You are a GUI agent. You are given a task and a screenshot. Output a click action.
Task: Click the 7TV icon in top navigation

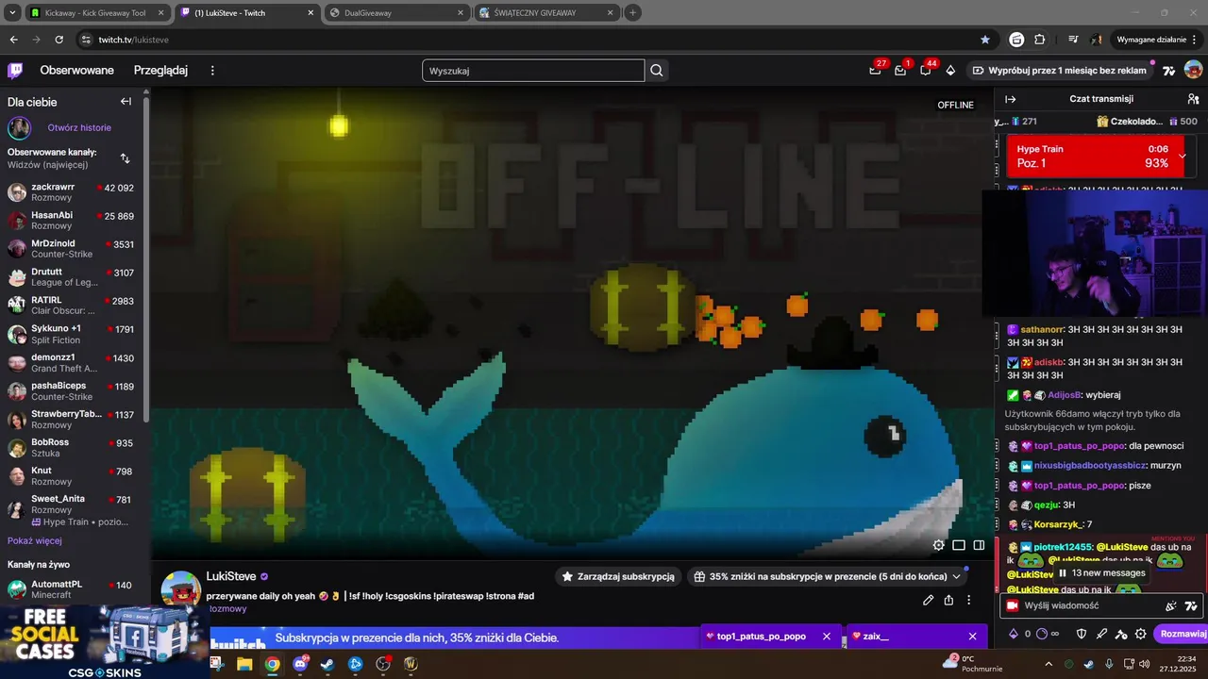click(x=1168, y=71)
